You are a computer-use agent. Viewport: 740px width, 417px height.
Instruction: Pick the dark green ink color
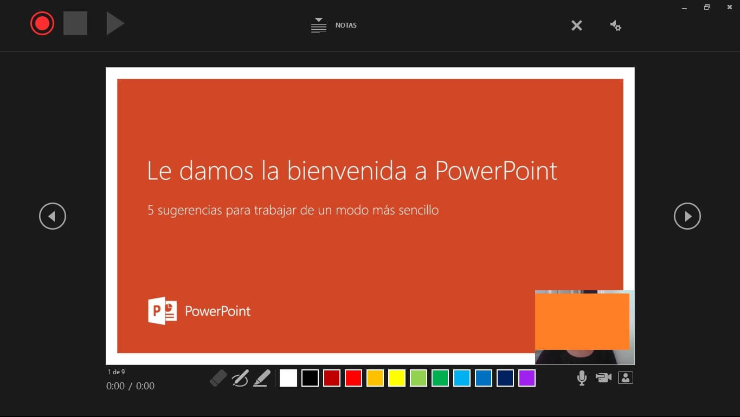(440, 378)
